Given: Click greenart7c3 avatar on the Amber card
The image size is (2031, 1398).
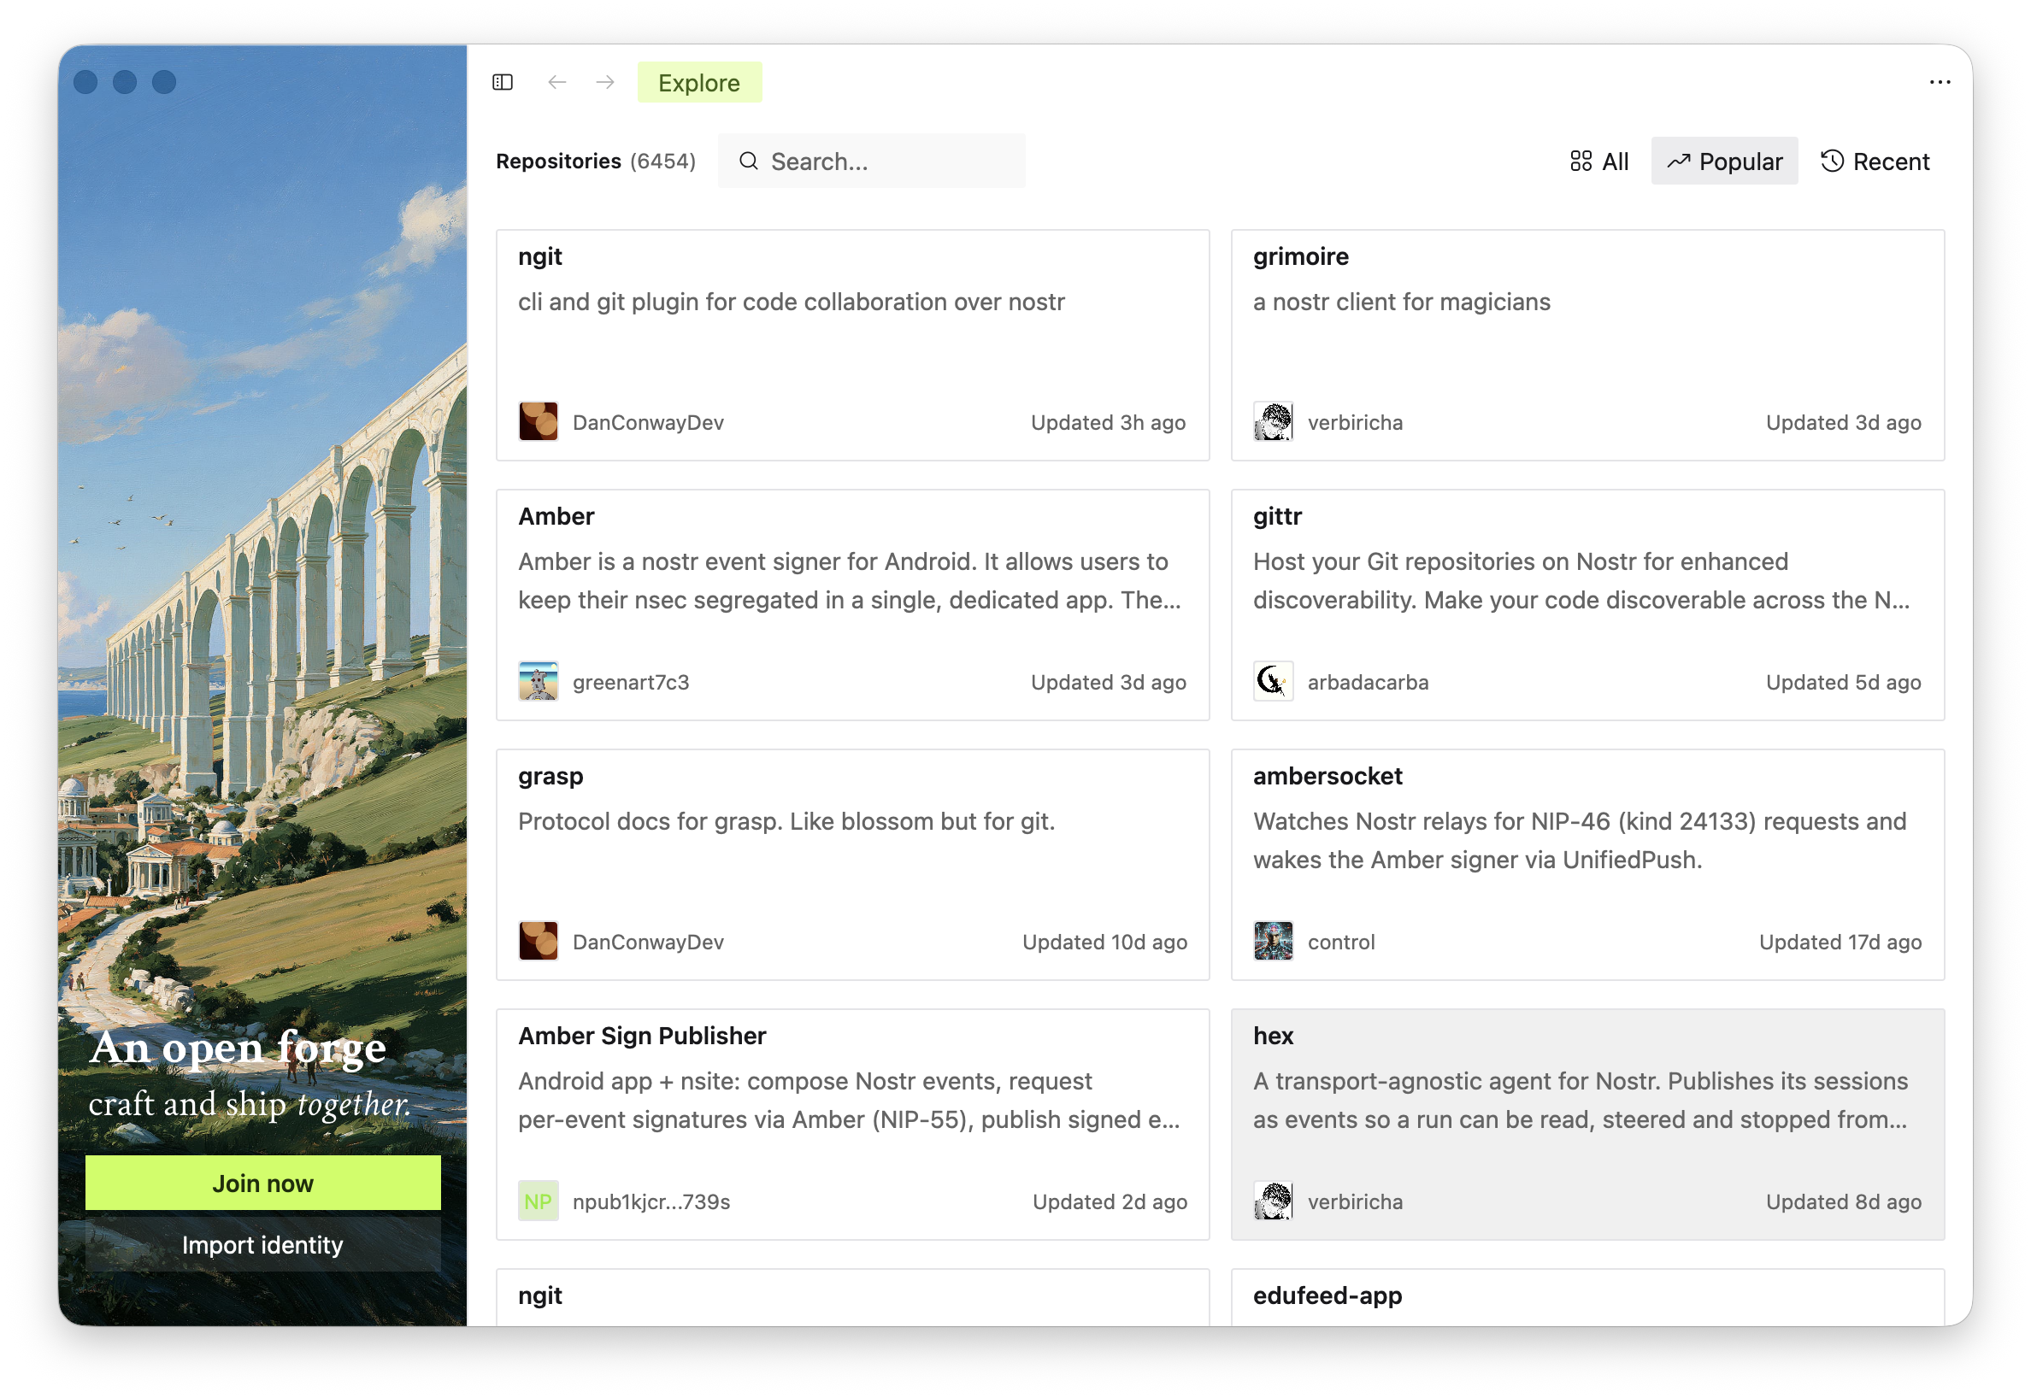Looking at the screenshot, I should point(538,681).
